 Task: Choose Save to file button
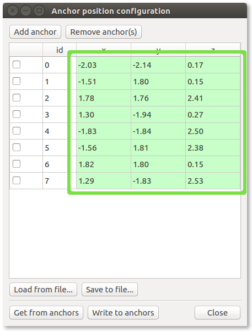coord(110,290)
